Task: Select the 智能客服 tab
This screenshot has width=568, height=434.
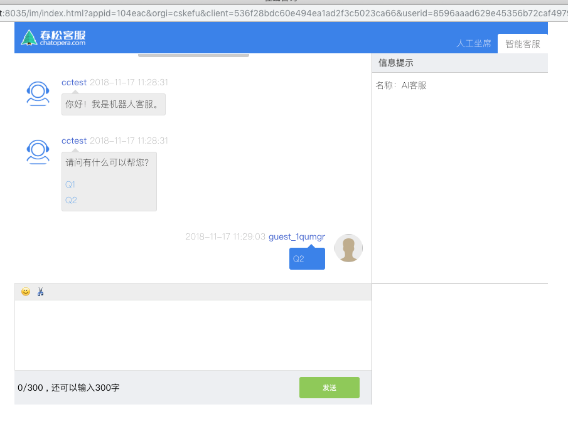Action: 523,44
